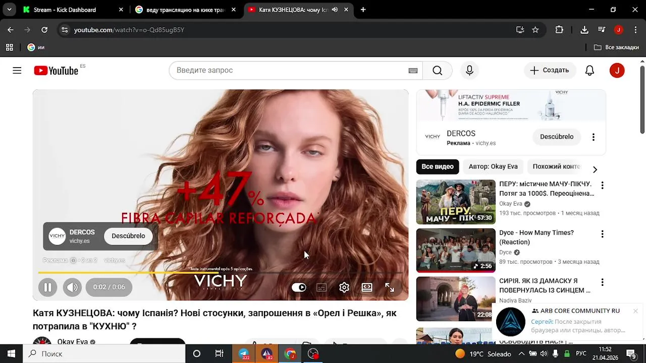Show hidden system tray icons
This screenshot has width=646, height=363.
(521, 354)
